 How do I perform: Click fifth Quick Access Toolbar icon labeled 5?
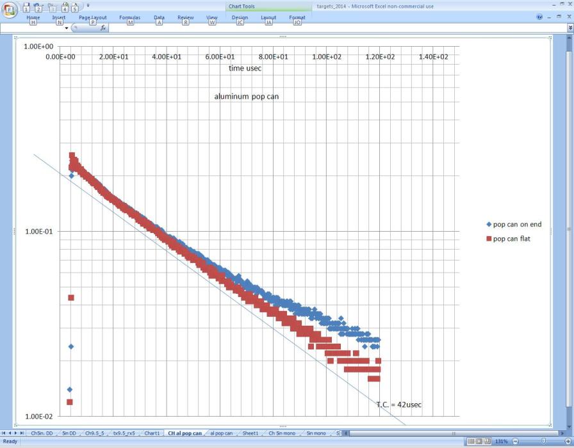74,7
